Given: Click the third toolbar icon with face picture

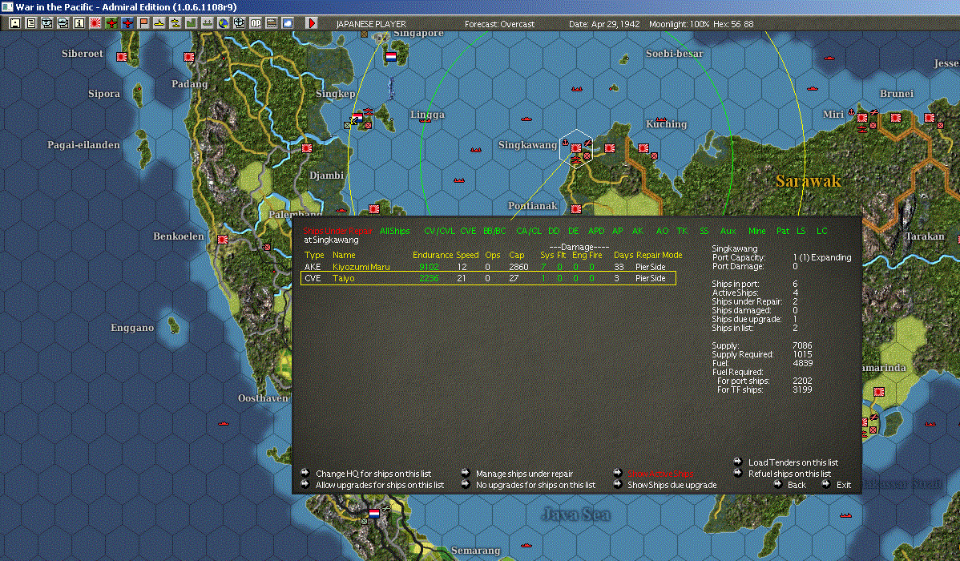Looking at the screenshot, I should [x=47, y=23].
